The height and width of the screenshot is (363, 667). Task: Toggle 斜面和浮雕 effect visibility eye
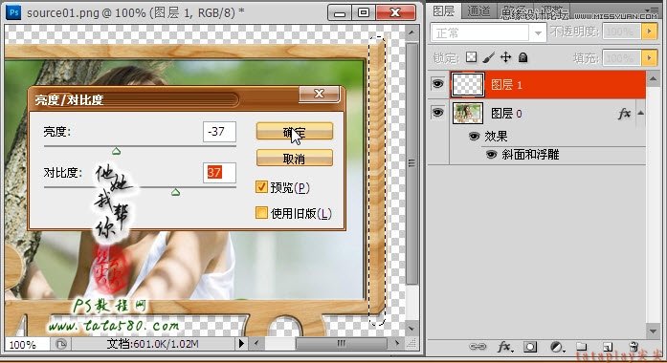491,154
